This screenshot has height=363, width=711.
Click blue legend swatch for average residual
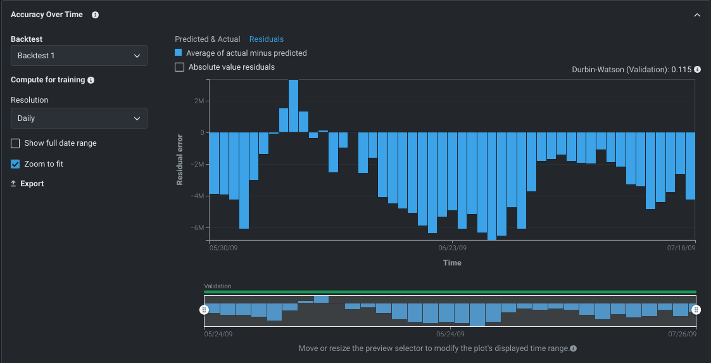coord(179,53)
